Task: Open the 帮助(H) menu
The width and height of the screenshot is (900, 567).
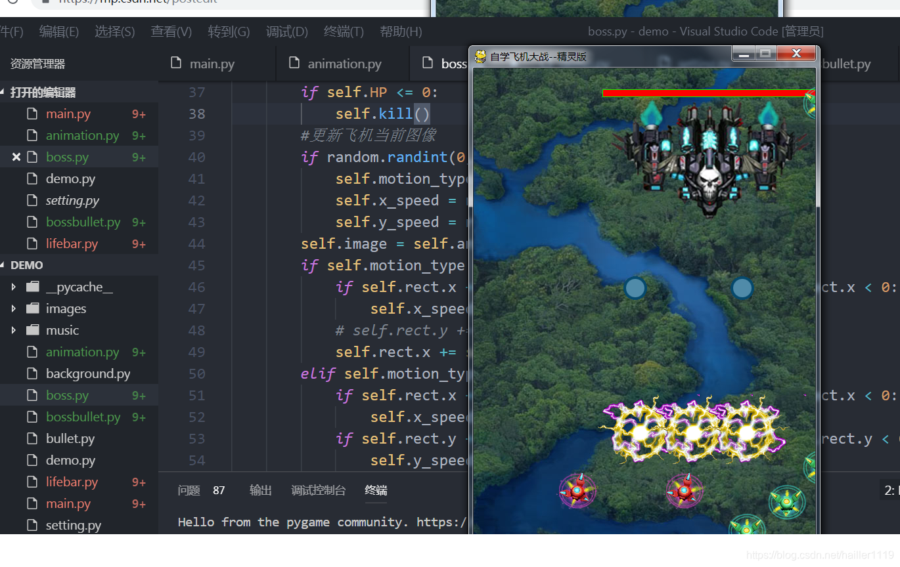Action: coord(401,31)
